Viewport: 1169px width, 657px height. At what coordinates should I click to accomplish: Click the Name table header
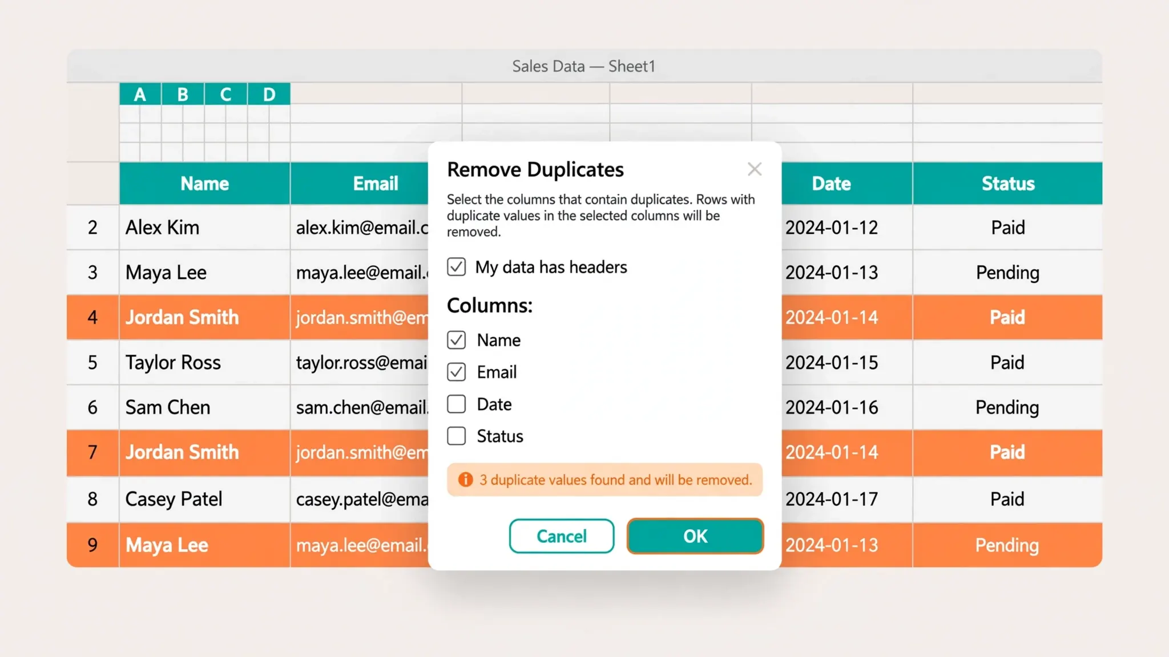click(205, 184)
